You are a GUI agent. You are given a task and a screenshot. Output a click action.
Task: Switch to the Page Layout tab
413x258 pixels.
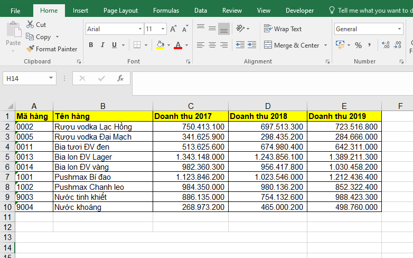point(120,11)
